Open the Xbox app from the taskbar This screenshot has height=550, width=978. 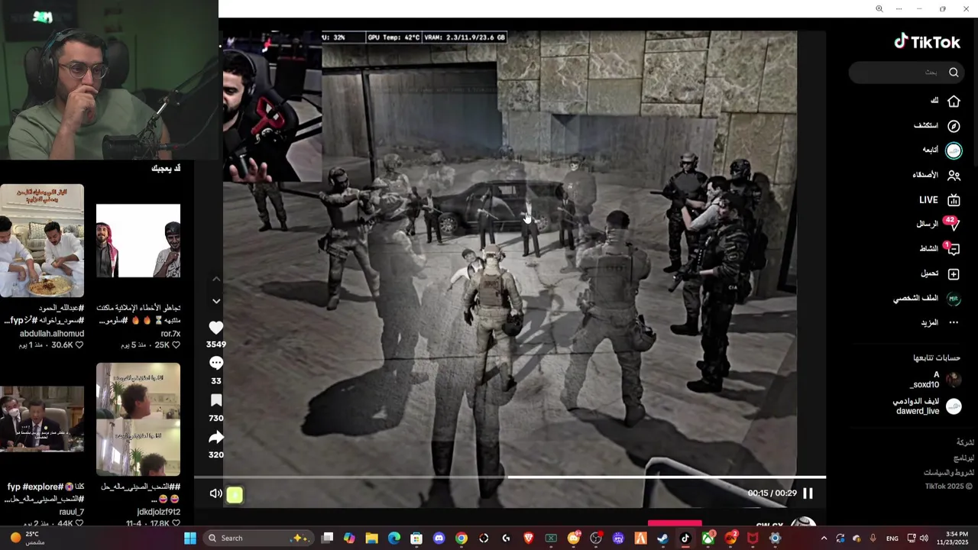pos(708,539)
